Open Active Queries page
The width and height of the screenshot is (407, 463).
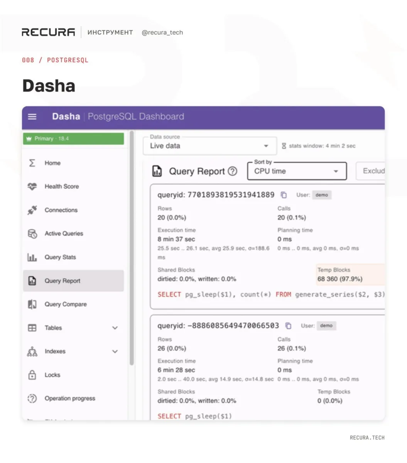[73, 233]
